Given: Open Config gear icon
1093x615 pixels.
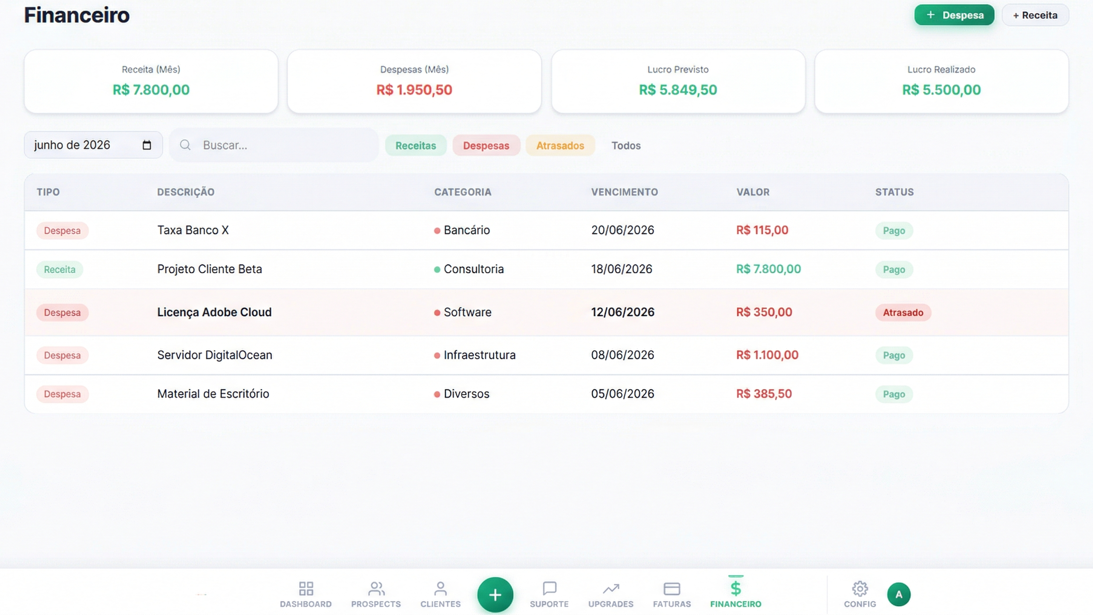Looking at the screenshot, I should pyautogui.click(x=860, y=588).
